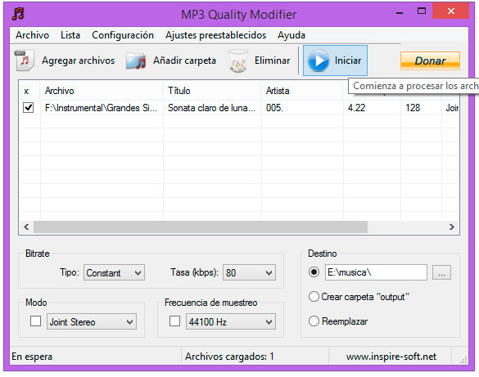The image size is (479, 377).
Task: Open the Configuración menu
Action: tap(123, 35)
